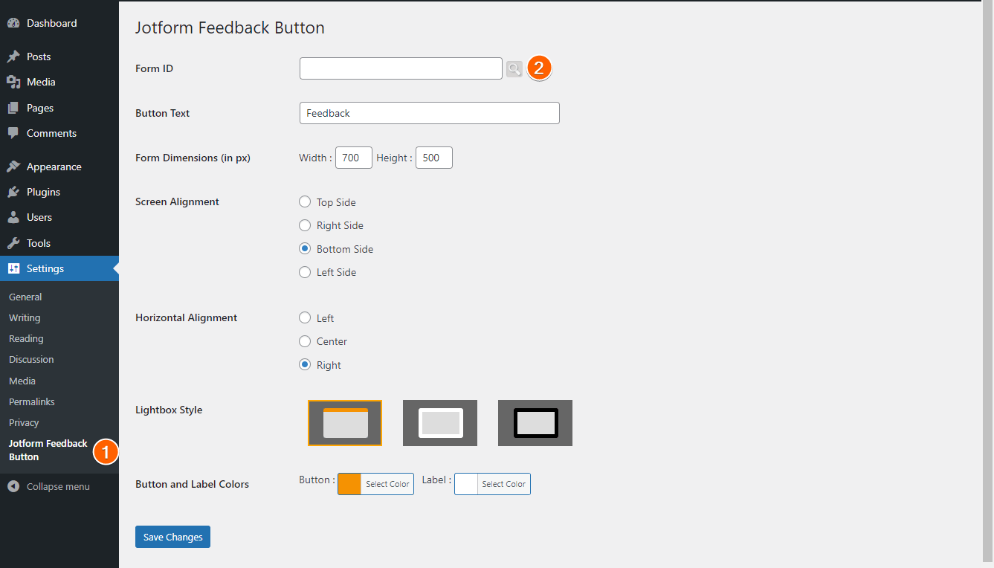
Task: Go to Writing settings submenu
Action: [25, 317]
